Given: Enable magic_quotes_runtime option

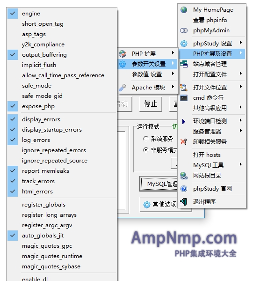Looking at the screenshot, I should (x=62, y=256).
